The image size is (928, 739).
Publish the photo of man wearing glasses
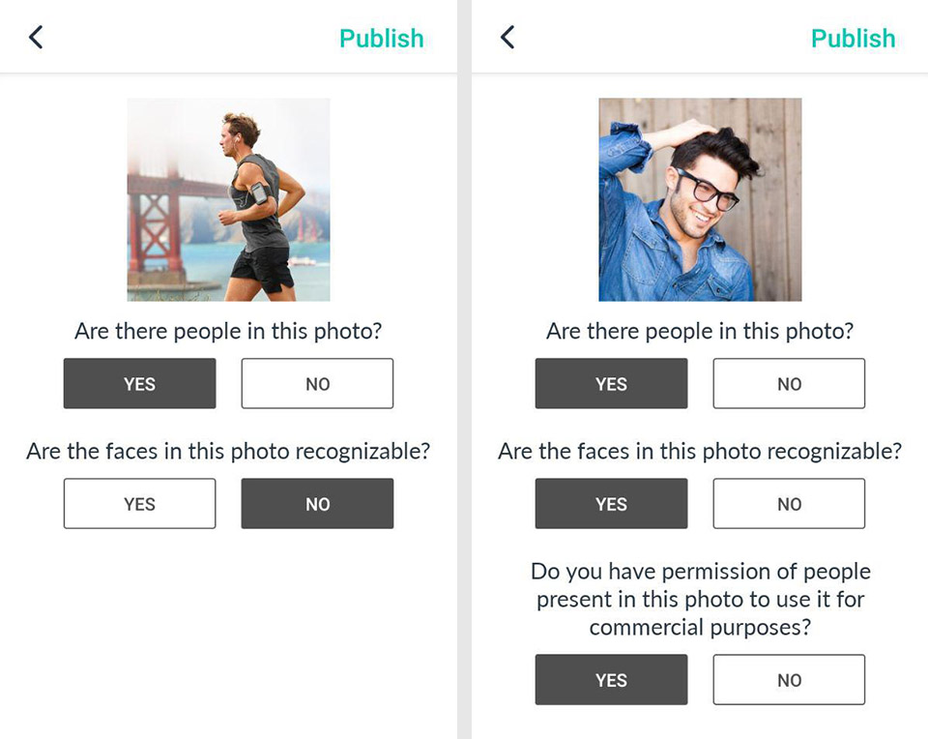[853, 39]
